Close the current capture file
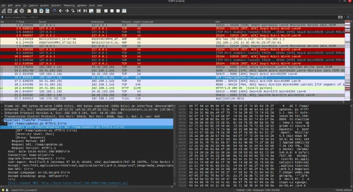The height and width of the screenshot is (192, 353). (x=41, y=11)
